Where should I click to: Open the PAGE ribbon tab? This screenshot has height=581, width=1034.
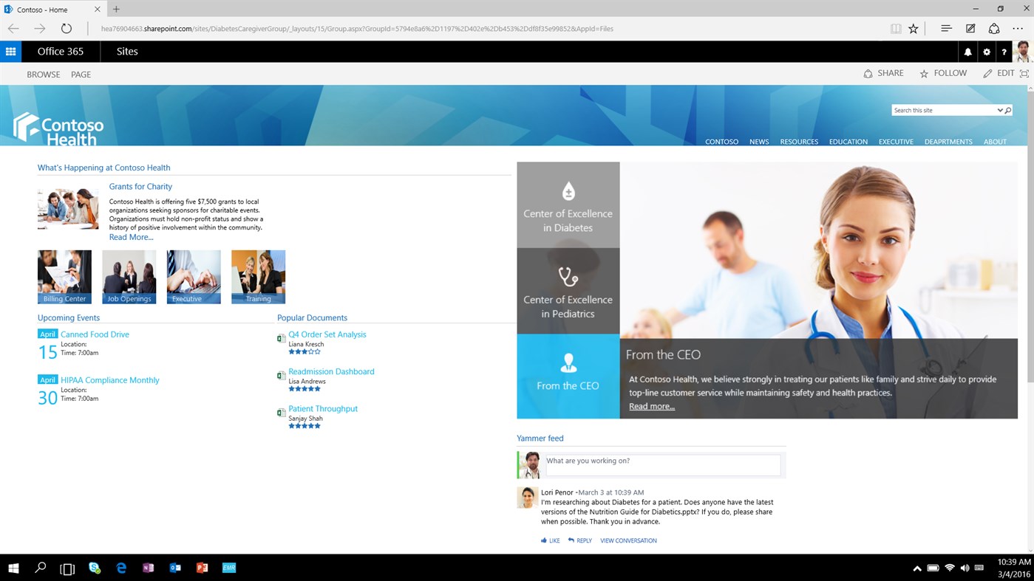(81, 75)
